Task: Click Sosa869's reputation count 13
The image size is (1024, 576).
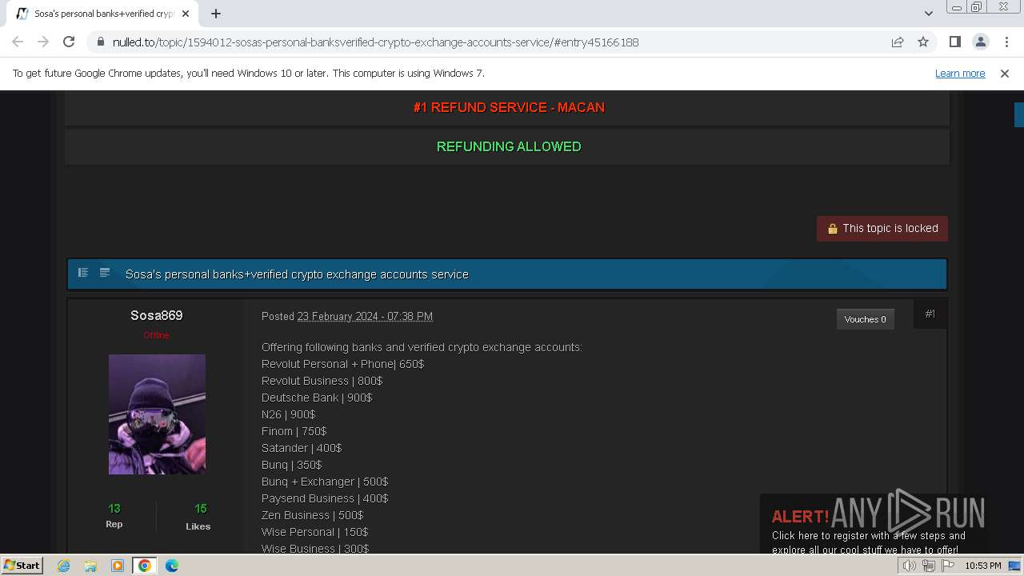Action: point(114,509)
